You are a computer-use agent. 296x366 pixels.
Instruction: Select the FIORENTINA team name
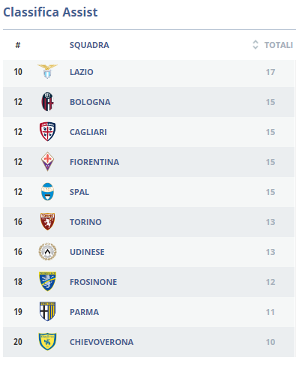tap(94, 162)
